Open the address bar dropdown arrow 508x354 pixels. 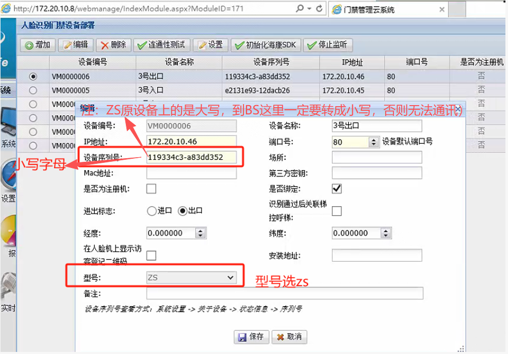pos(309,9)
